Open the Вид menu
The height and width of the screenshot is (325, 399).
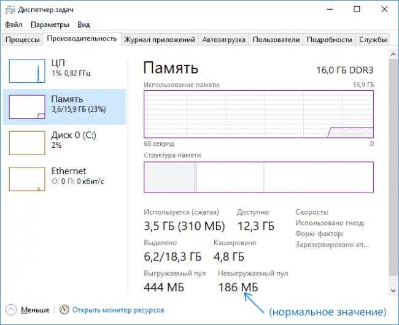coord(83,25)
